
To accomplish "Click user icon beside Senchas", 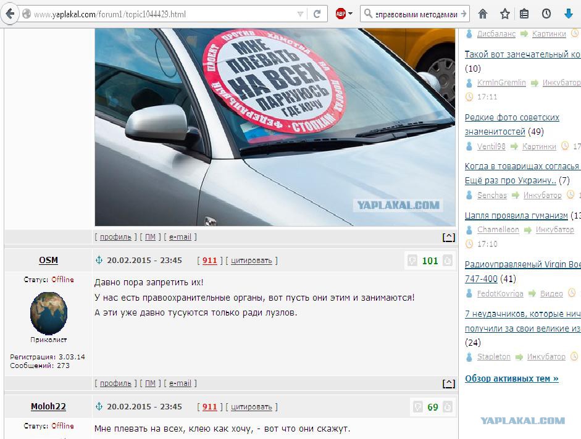I will [469, 195].
